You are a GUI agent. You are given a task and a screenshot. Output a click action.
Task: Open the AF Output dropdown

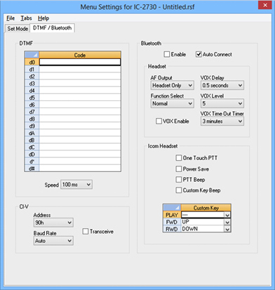pyautogui.click(x=173, y=86)
